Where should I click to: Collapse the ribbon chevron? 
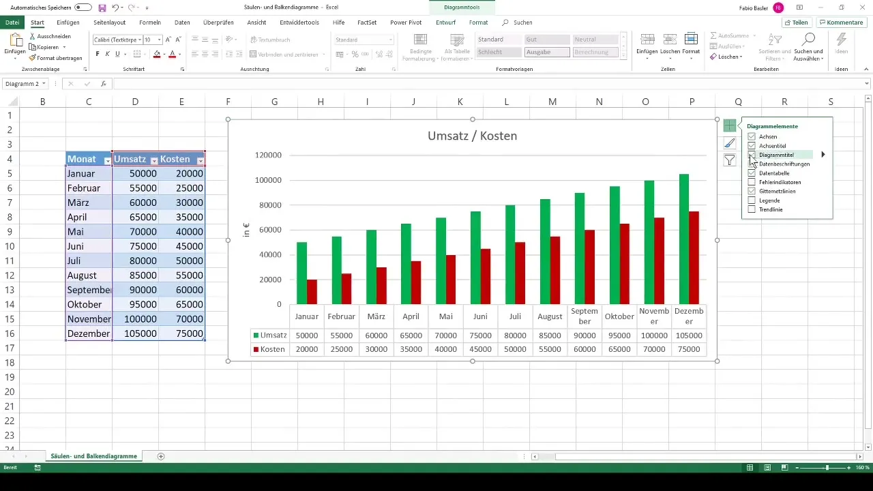click(867, 69)
